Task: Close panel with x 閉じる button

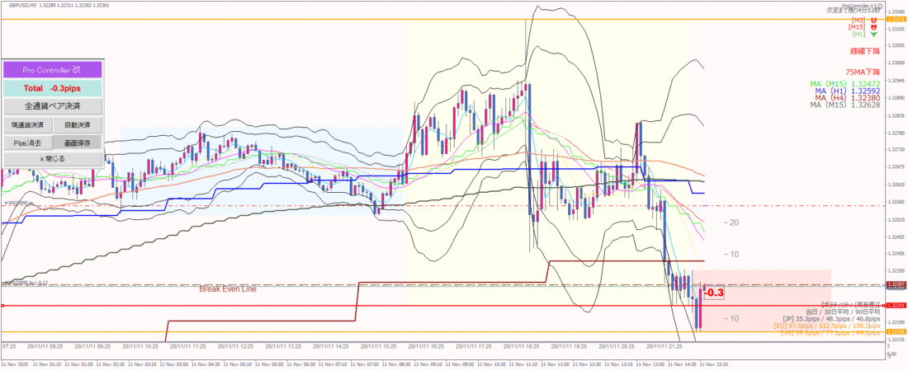Action: tap(52, 158)
